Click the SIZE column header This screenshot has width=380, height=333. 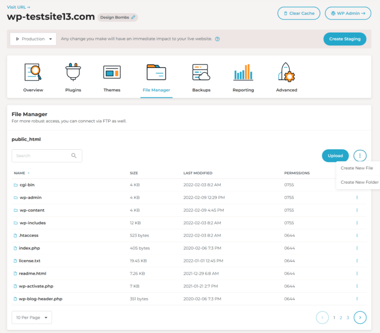point(134,173)
